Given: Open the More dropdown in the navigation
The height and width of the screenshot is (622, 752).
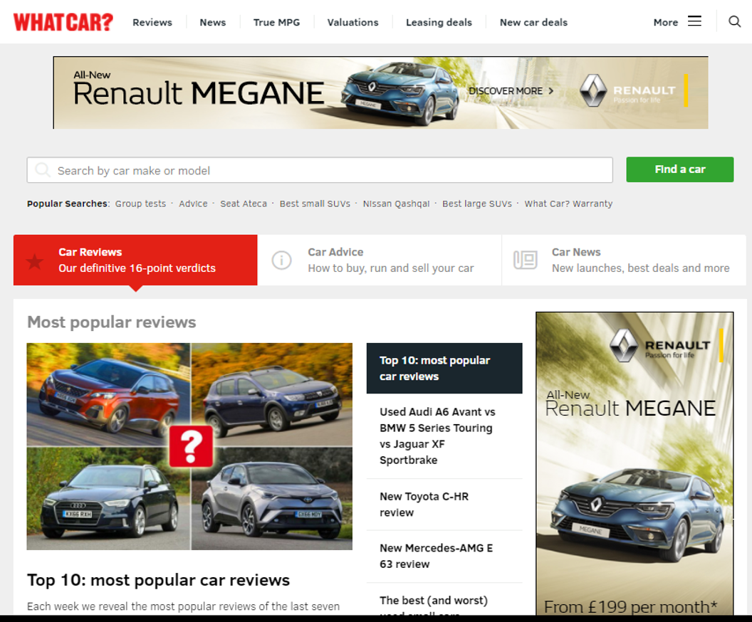Looking at the screenshot, I should pos(665,22).
